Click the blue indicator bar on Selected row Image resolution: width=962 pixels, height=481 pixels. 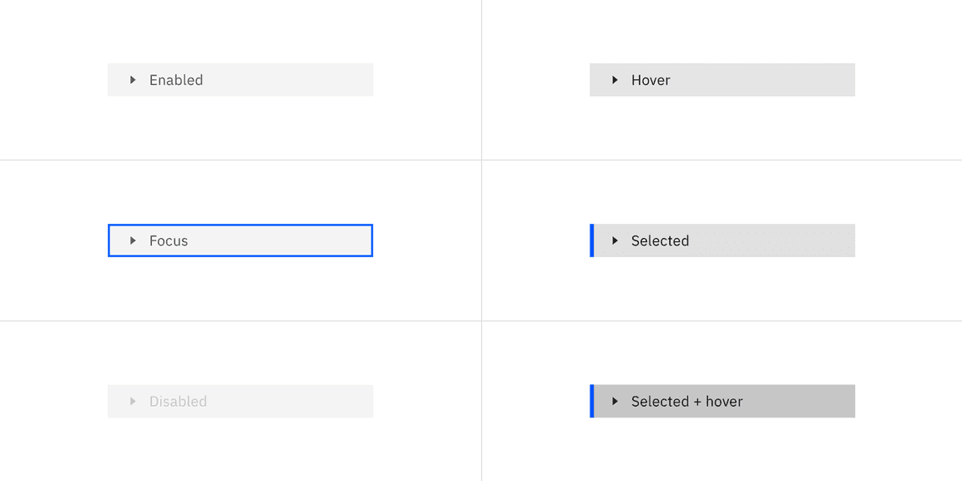(592, 240)
